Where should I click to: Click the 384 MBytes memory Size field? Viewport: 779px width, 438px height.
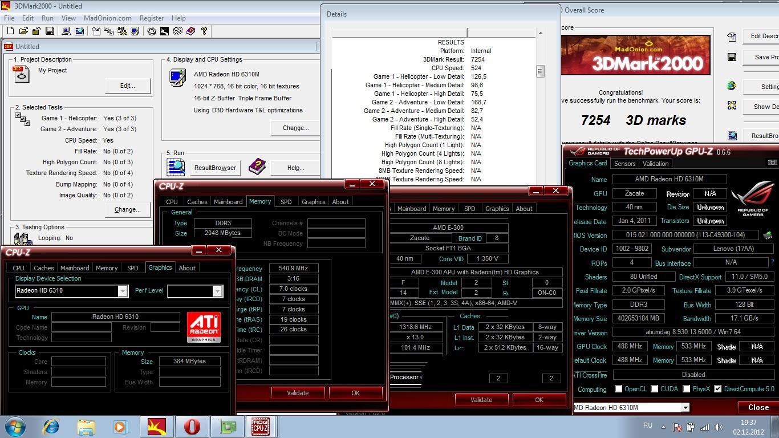(189, 361)
